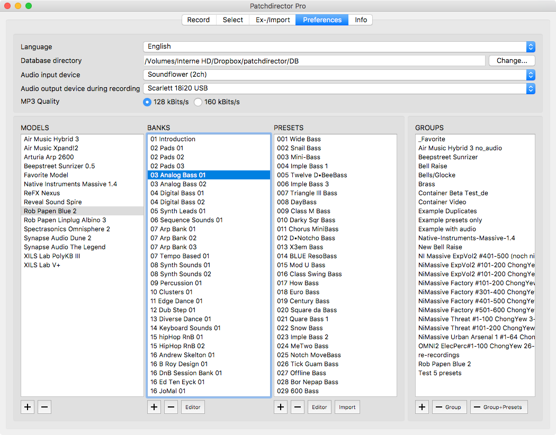Remove the selected bank with the minus button
Screen dimensions: 556x435
[x=171, y=407]
